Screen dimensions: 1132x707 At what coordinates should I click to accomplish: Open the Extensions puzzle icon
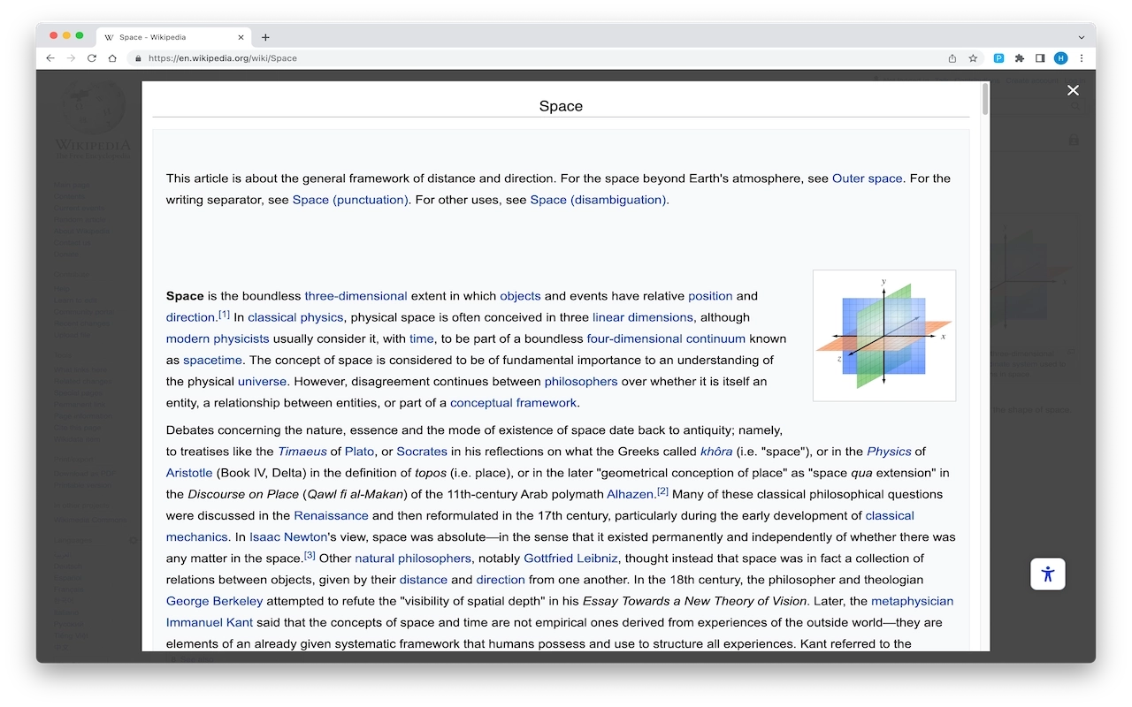click(1020, 58)
